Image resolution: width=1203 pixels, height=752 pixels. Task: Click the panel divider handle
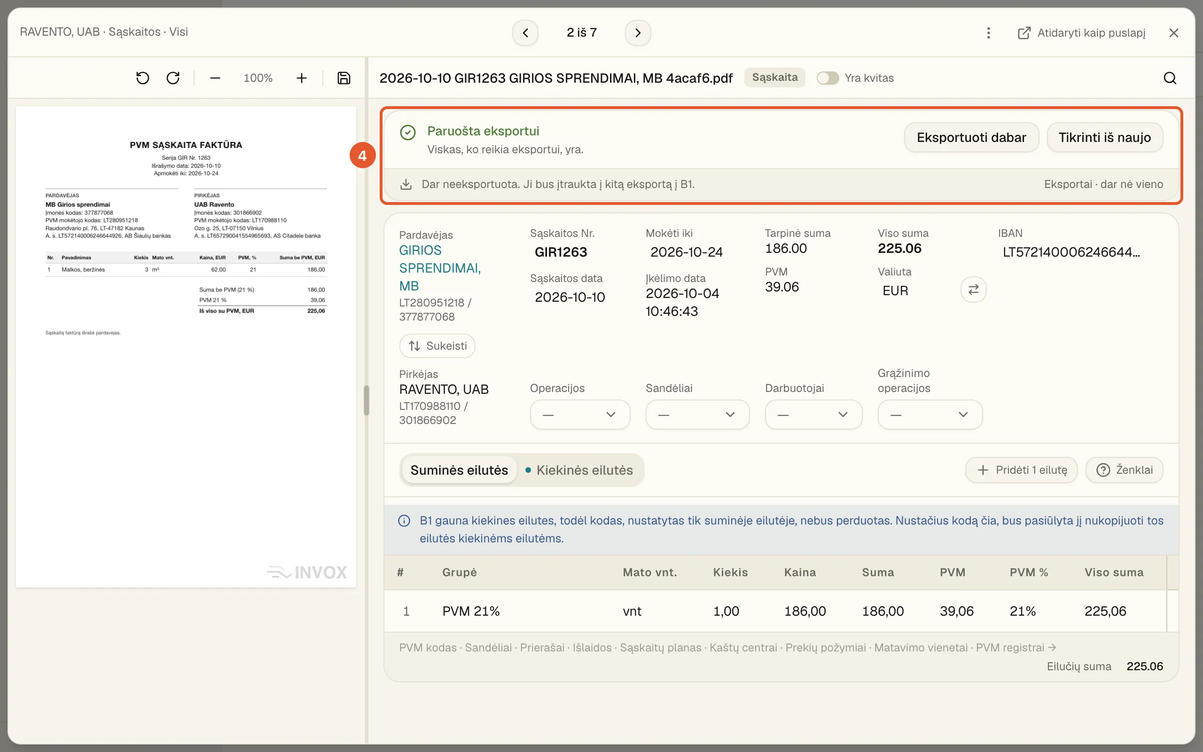(367, 400)
